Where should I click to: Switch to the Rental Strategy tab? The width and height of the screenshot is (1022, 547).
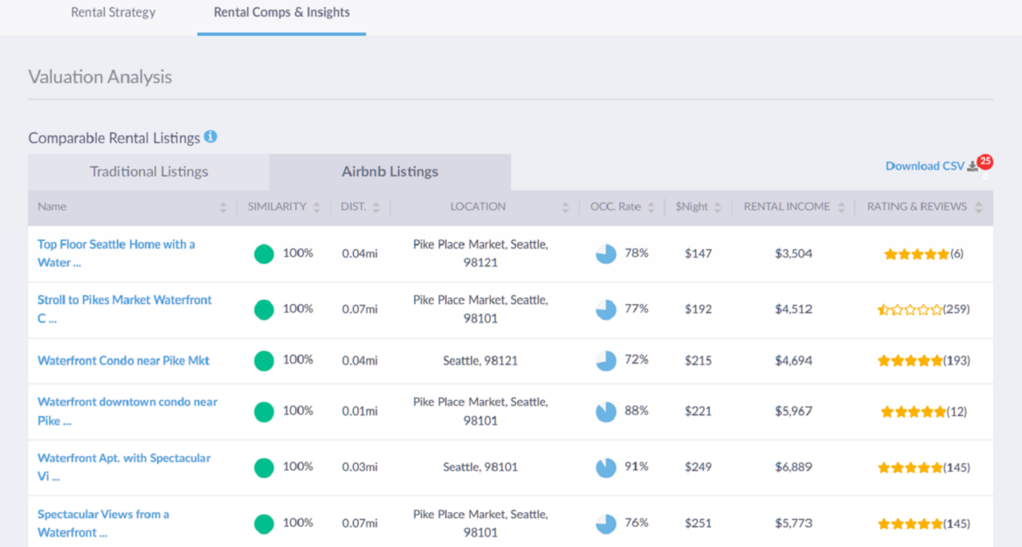point(113,12)
